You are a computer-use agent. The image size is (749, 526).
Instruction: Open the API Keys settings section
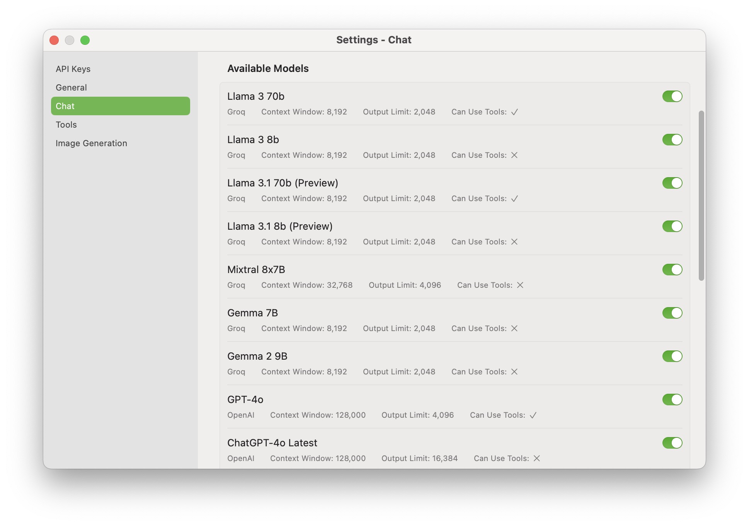(x=73, y=69)
